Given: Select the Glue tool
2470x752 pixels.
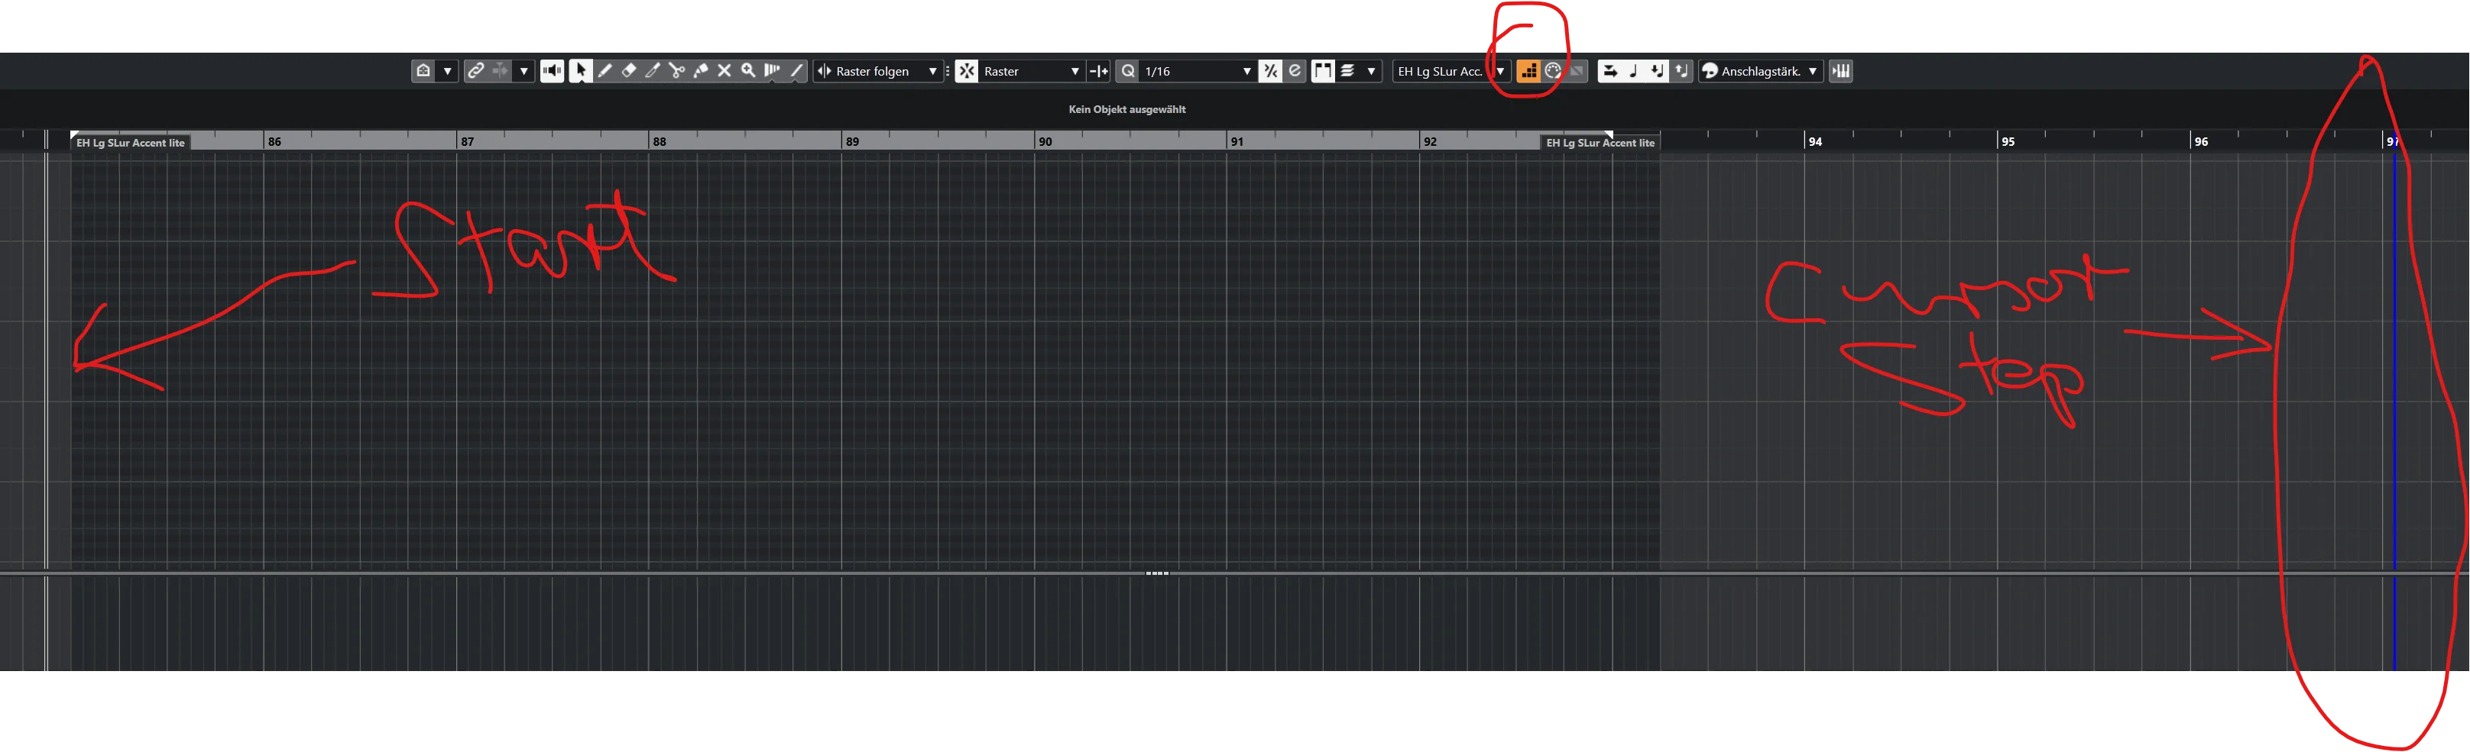Looking at the screenshot, I should [701, 71].
